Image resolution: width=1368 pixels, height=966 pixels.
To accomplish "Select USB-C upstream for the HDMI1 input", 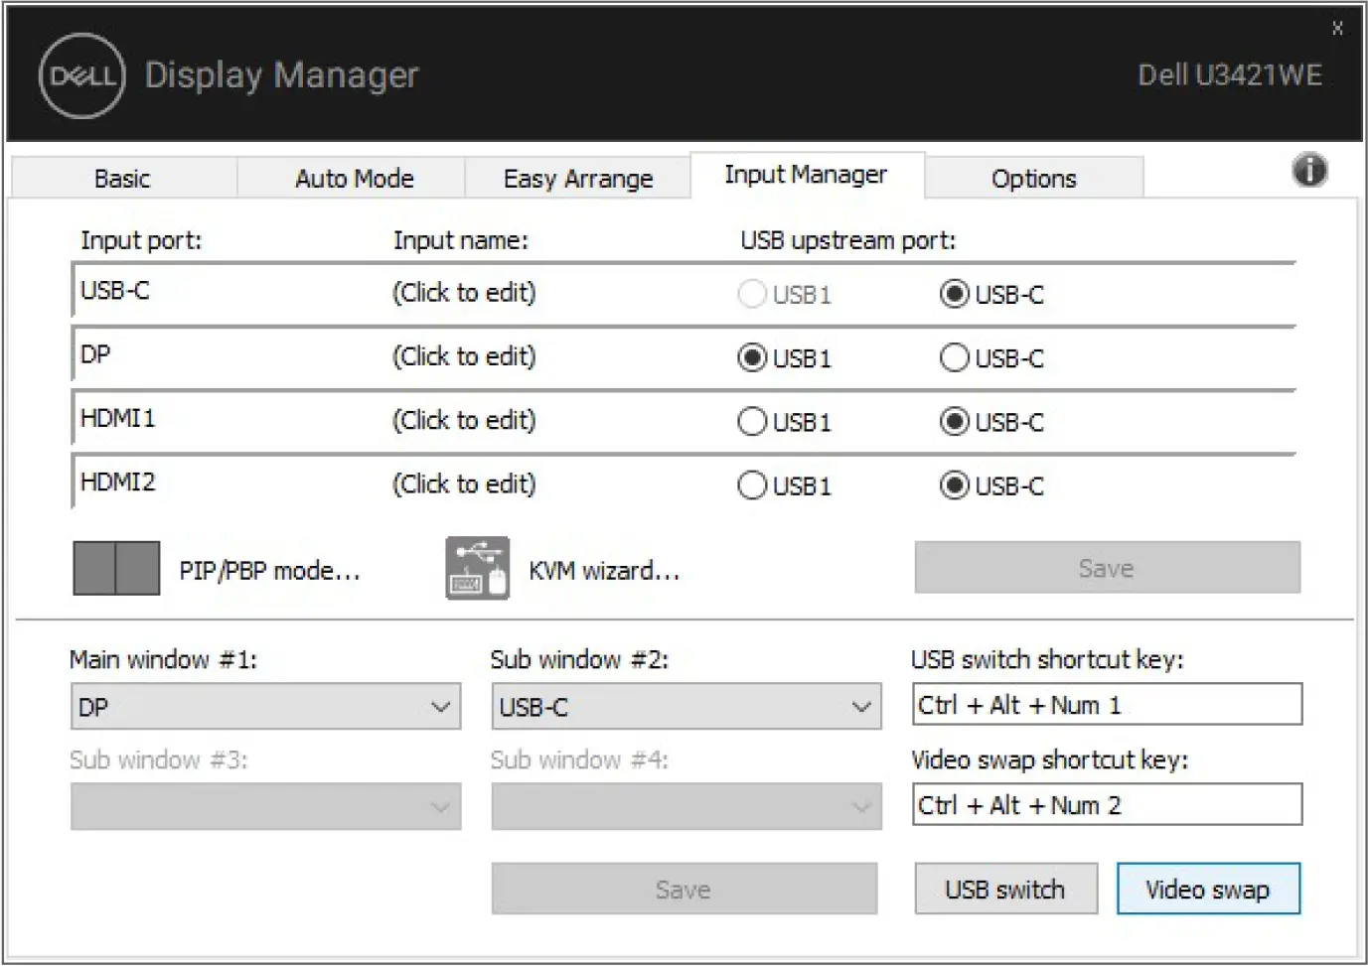I will [x=954, y=421].
